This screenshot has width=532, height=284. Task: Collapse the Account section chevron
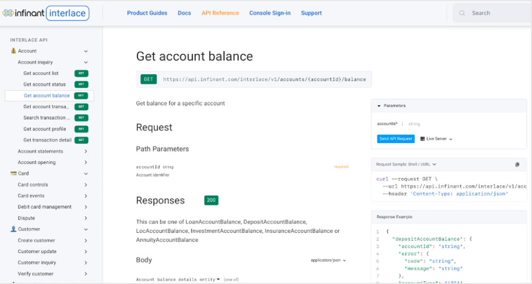coord(86,51)
